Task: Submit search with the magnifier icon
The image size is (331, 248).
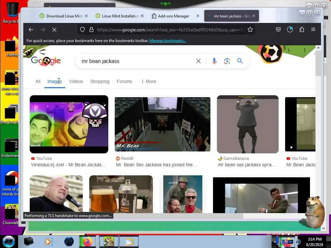Action: coord(240,61)
